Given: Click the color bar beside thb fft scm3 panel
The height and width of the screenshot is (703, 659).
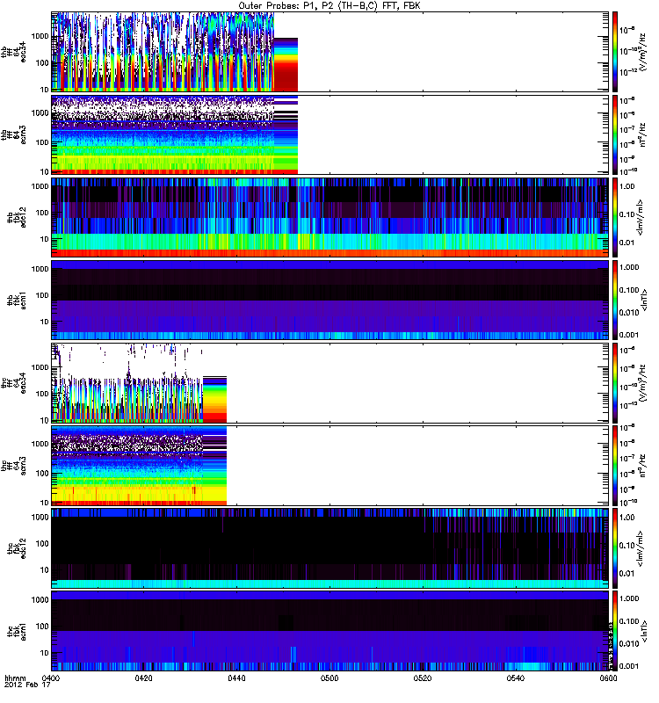Looking at the screenshot, I should (616, 134).
